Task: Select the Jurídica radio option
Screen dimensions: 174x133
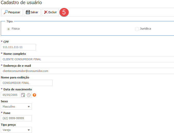Action: click(x=137, y=29)
